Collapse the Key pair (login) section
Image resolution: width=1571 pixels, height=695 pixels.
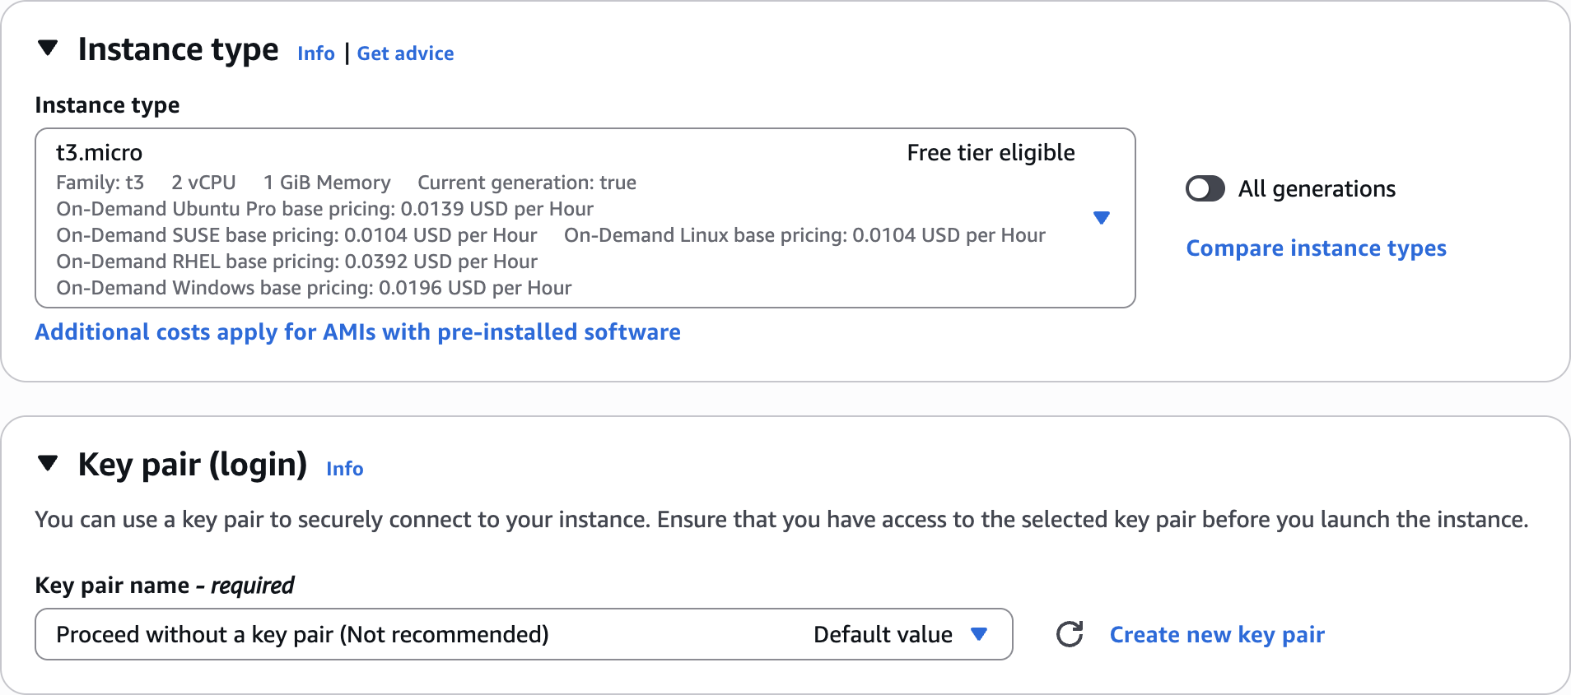coord(48,464)
